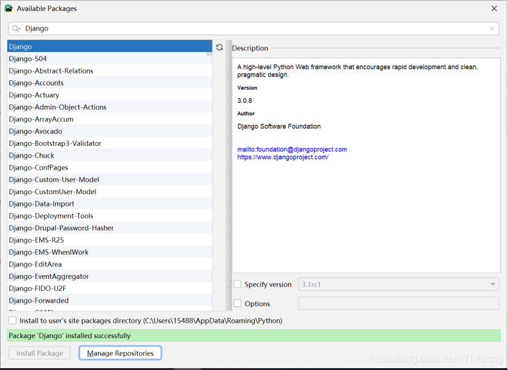The width and height of the screenshot is (508, 370).
Task: Open the https://www.djangoproject.com/ link
Action: (283, 157)
